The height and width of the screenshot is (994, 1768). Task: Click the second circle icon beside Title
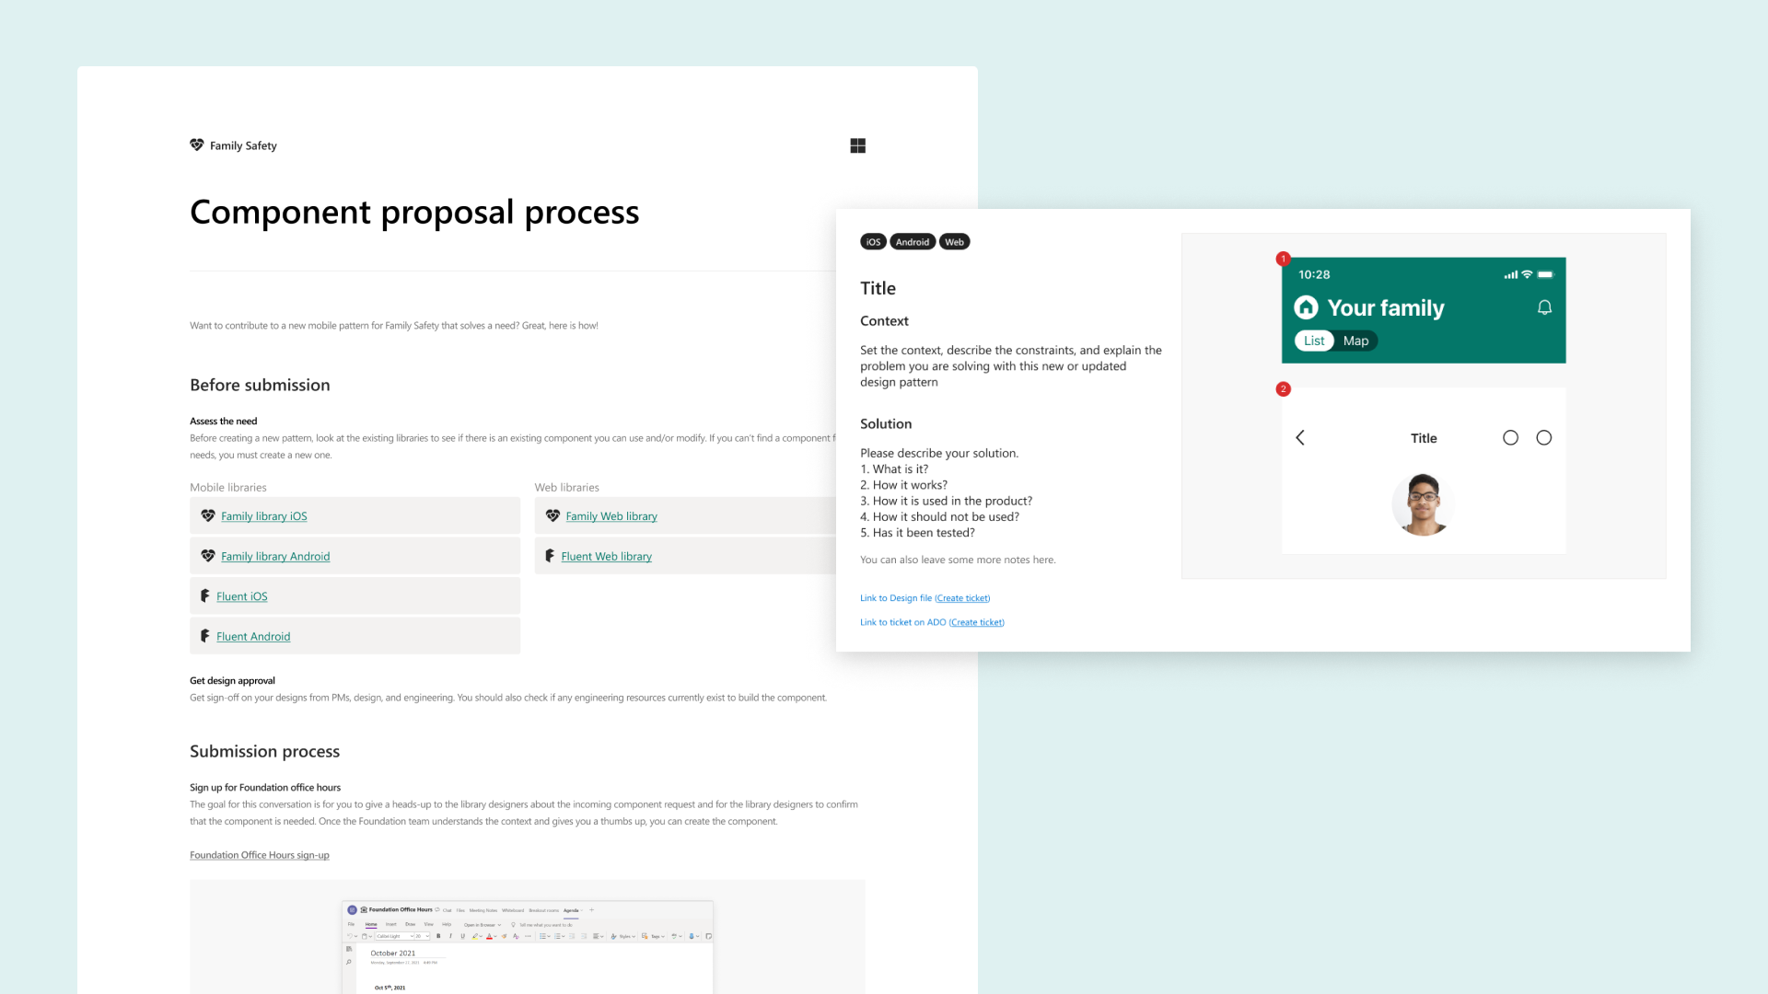pos(1544,438)
